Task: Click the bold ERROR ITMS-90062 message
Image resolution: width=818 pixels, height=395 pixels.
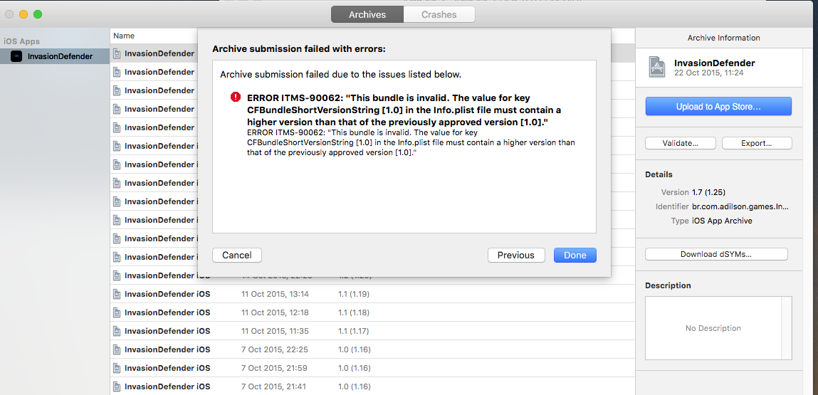Action: point(404,110)
